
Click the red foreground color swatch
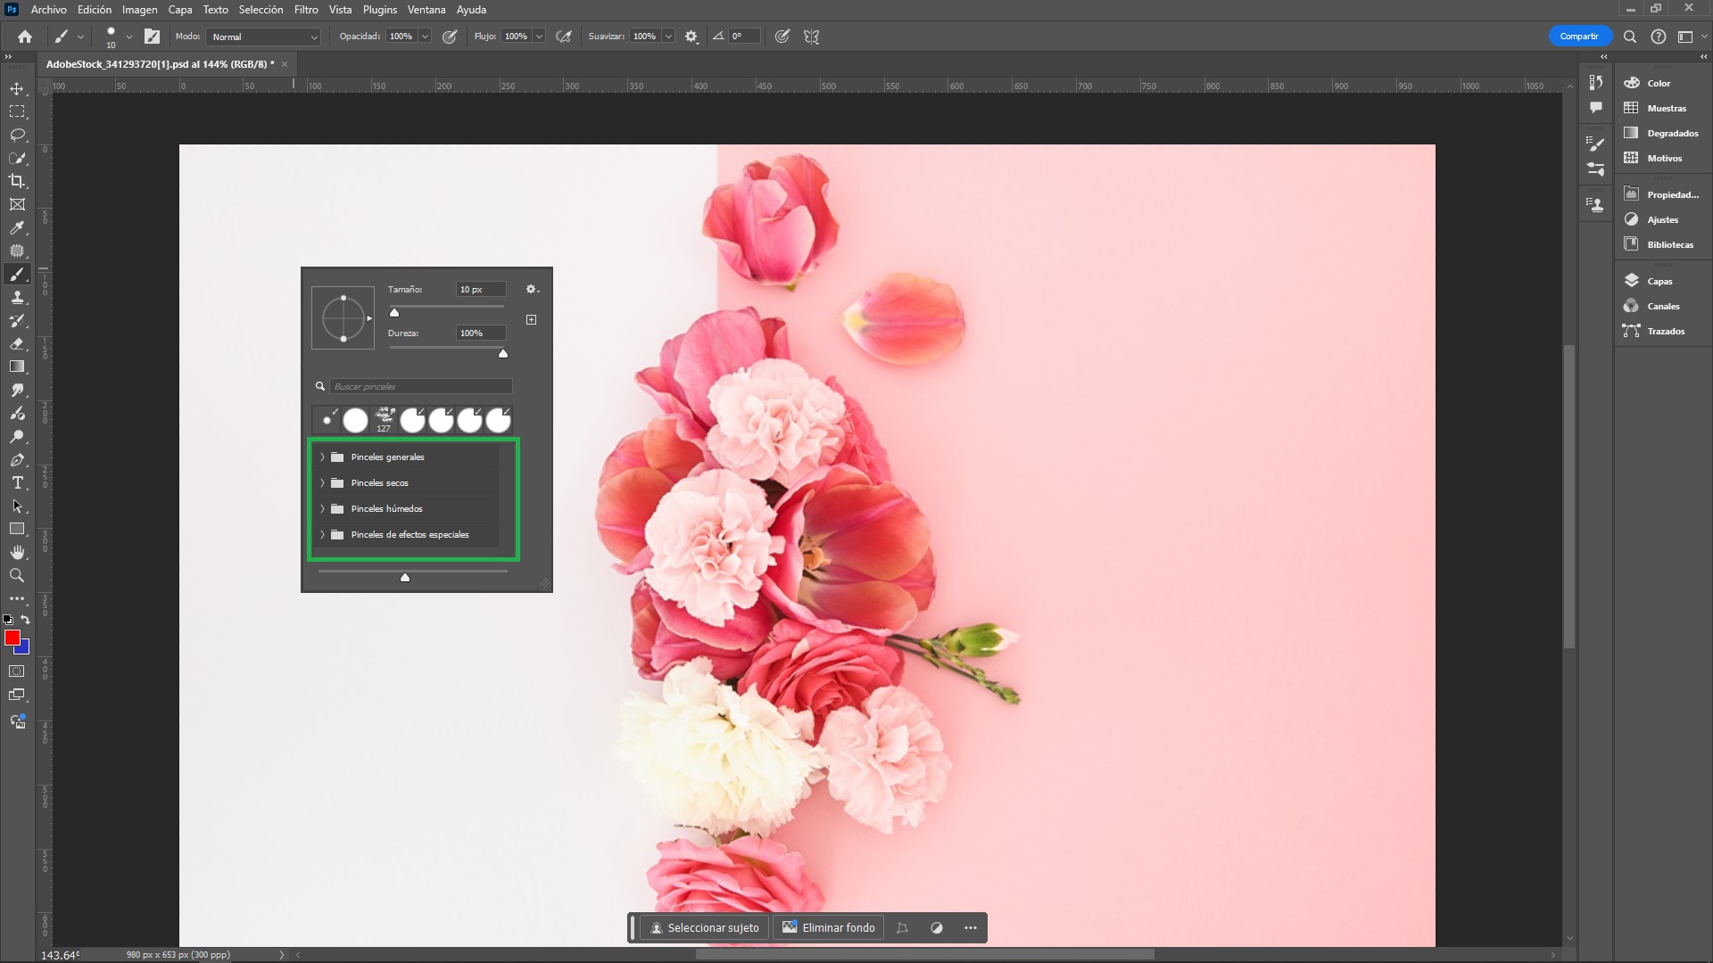pos(12,638)
